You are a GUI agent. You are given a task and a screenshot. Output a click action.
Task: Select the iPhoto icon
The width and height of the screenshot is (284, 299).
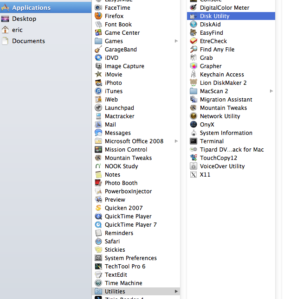point(98,83)
